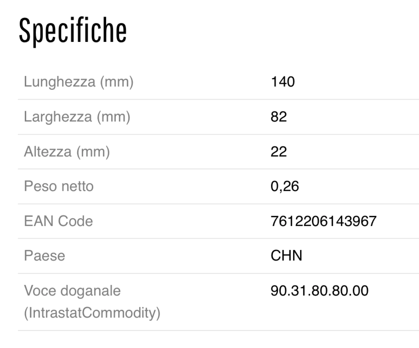Click the (IntrastatCommodity) text

click(x=92, y=313)
